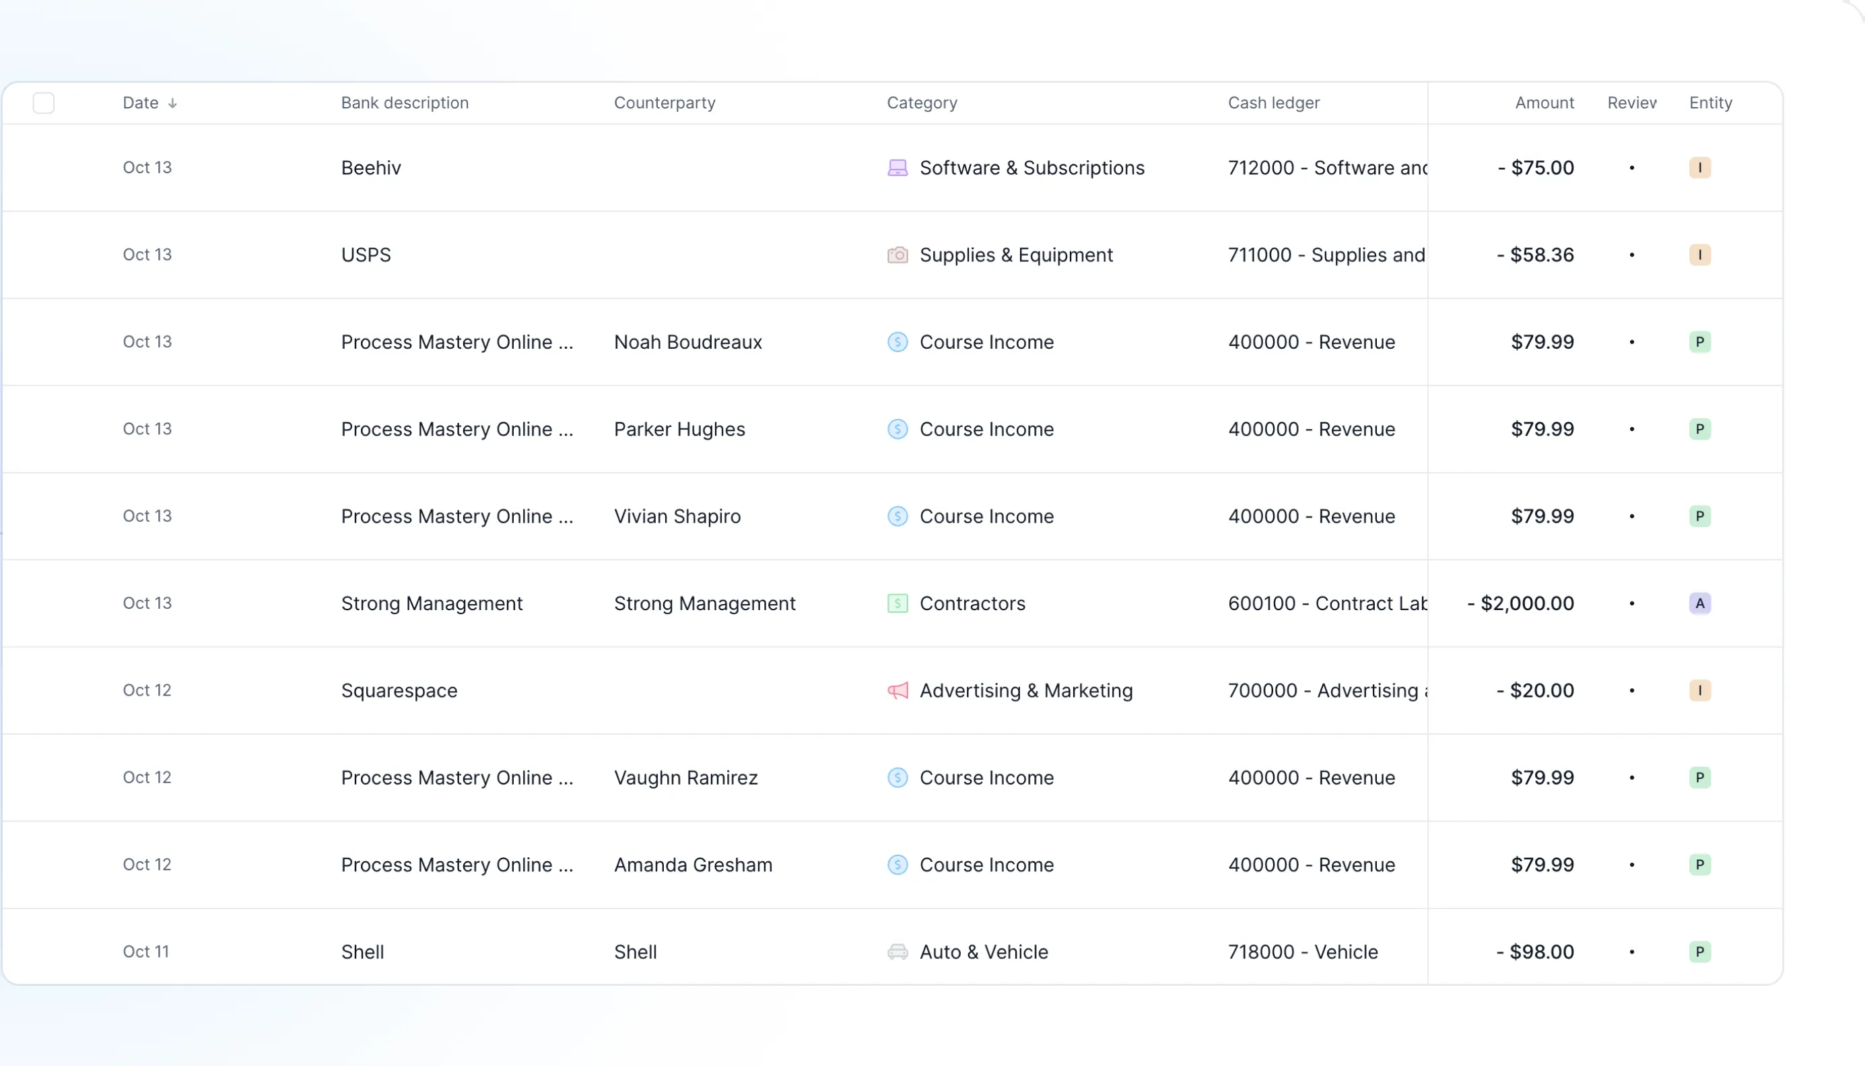
Task: Click Course Income dollar icon in Vaughn Ramirez row
Action: coord(897,778)
